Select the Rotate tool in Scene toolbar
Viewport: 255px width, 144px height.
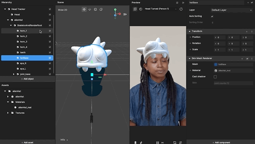click(x=90, y=10)
